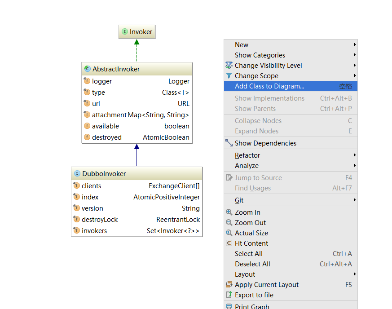Click the version field icon
The height and width of the screenshot is (309, 392).
(76, 208)
